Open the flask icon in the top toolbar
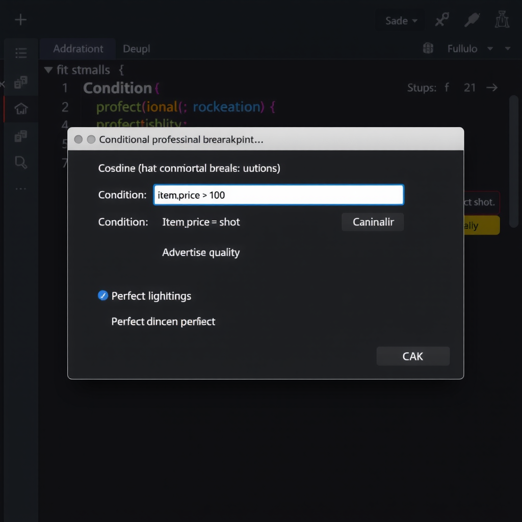Image resolution: width=522 pixels, height=522 pixels. click(502, 19)
